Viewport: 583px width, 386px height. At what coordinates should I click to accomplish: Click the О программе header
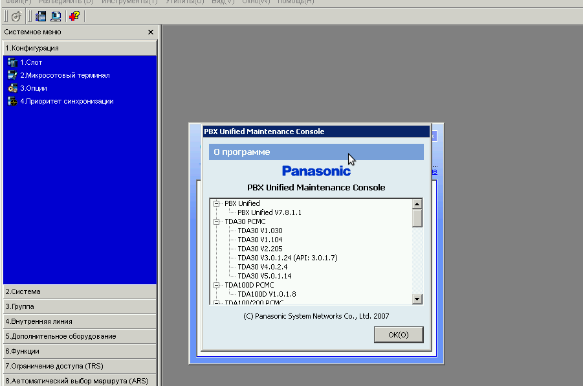point(316,152)
